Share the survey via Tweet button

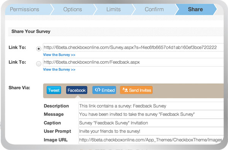[x=54, y=90]
